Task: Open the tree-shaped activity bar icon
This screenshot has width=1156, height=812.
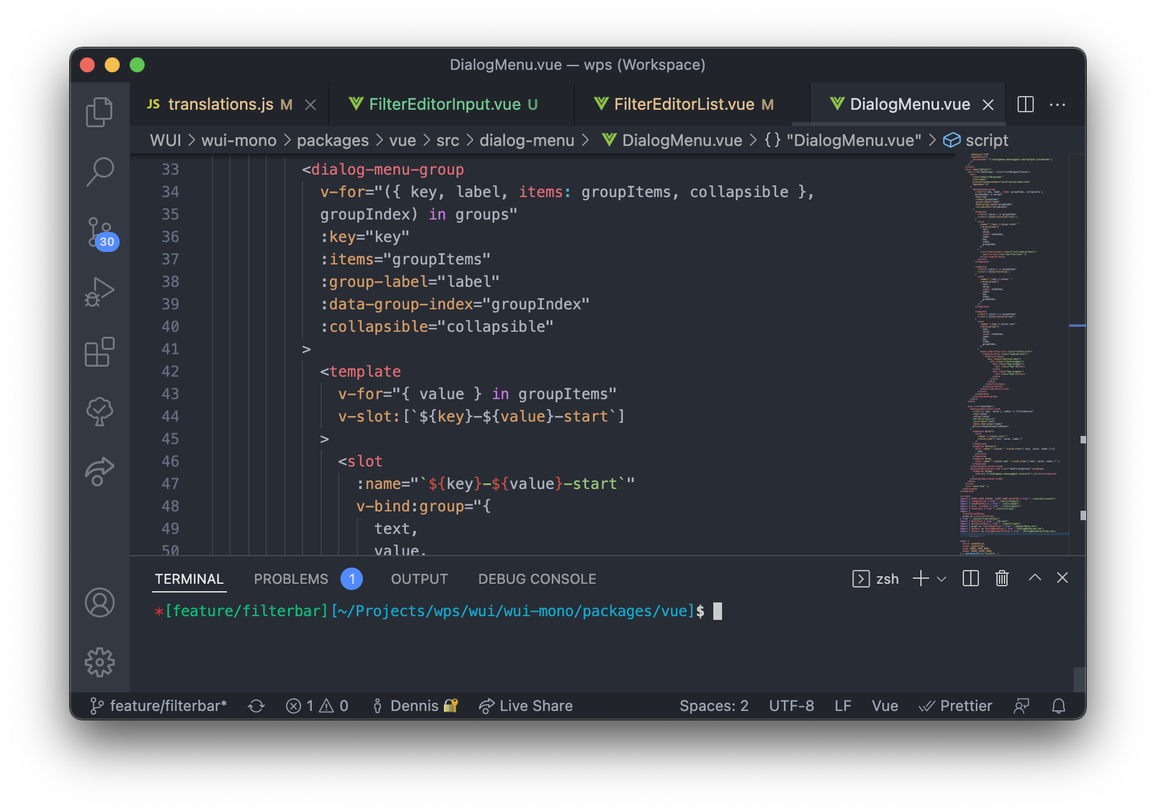Action: [x=99, y=412]
